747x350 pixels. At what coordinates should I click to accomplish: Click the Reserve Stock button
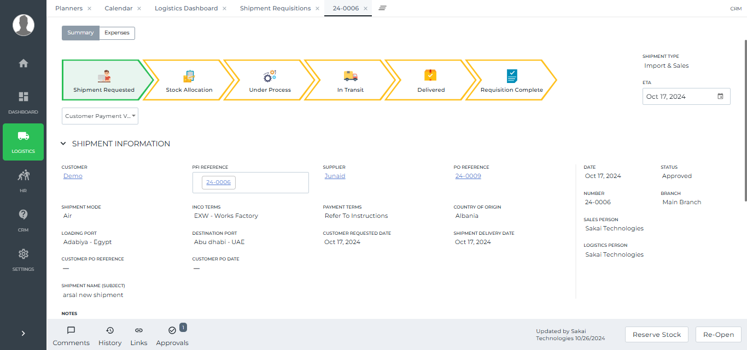(x=656, y=334)
